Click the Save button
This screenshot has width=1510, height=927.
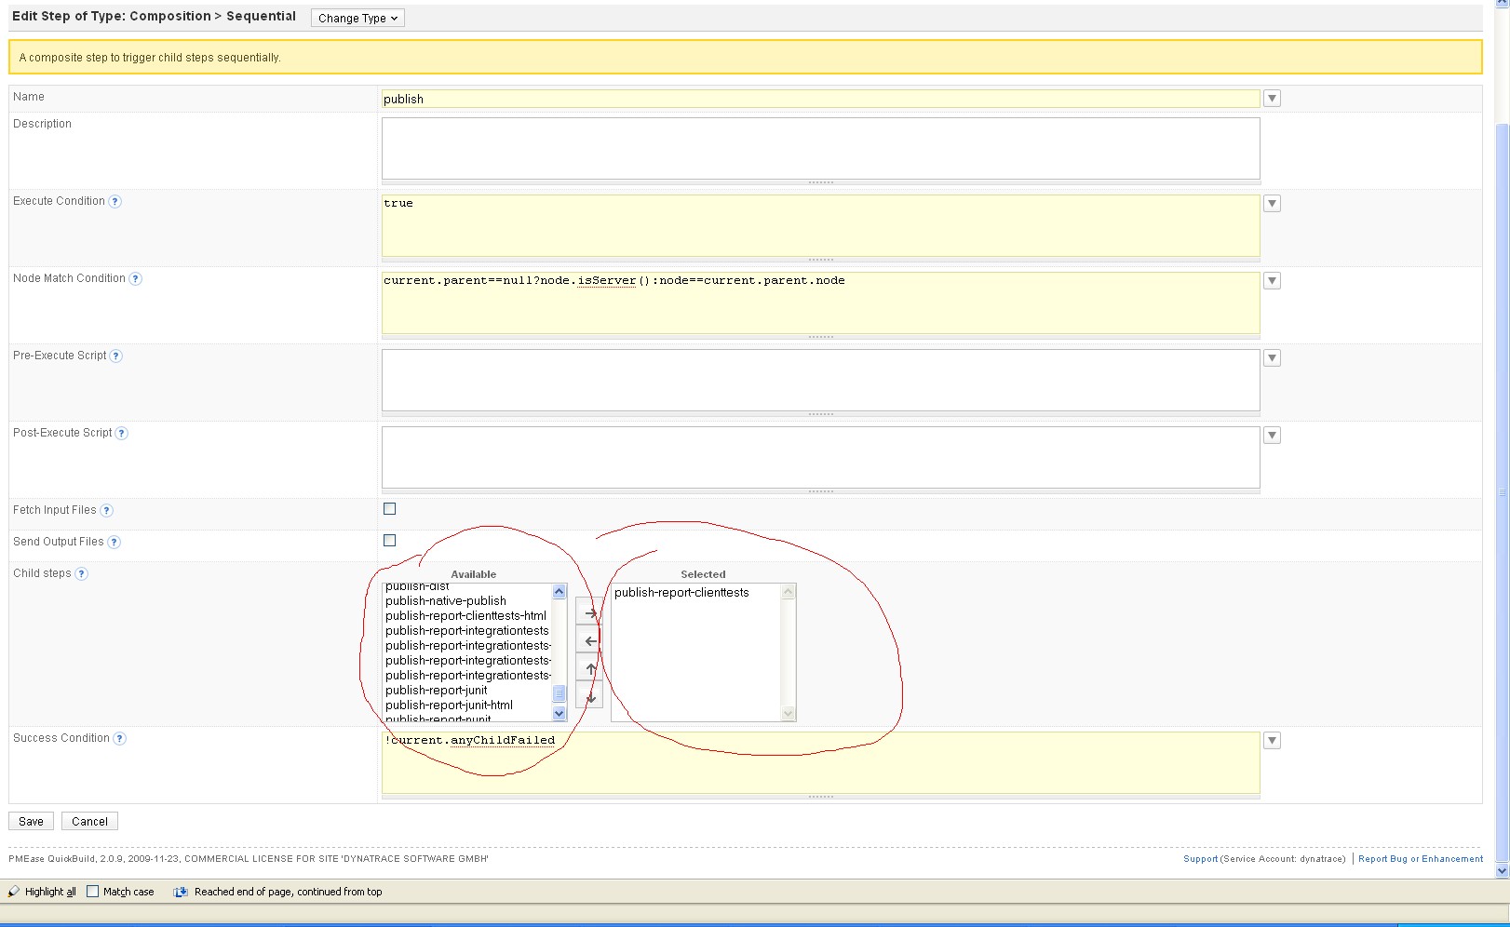click(31, 822)
